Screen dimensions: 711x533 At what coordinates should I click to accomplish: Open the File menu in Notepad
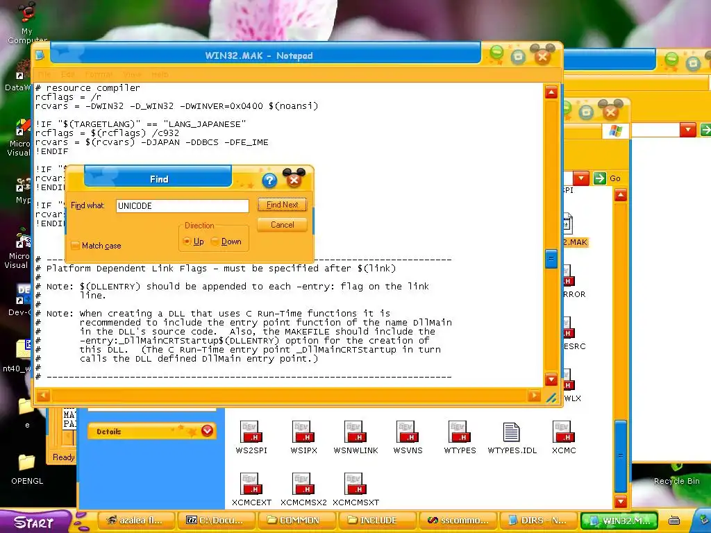point(44,74)
